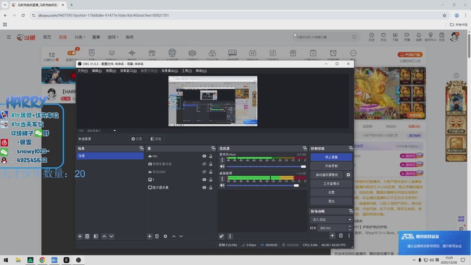471x265 pixels.
Task: Add a new source with the plus icon
Action: point(150,236)
